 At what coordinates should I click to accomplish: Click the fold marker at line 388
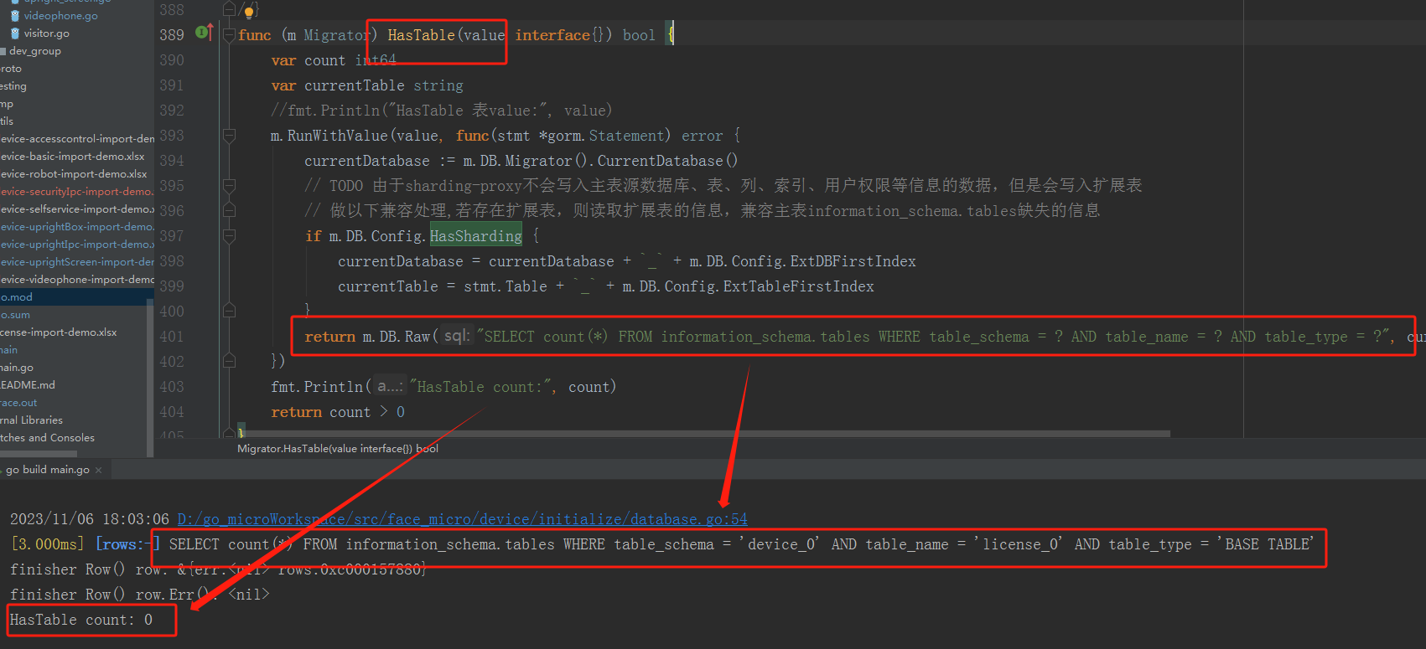[229, 9]
